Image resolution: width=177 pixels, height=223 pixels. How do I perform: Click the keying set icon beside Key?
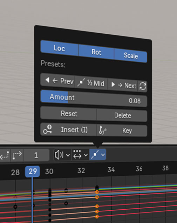click(x=103, y=130)
